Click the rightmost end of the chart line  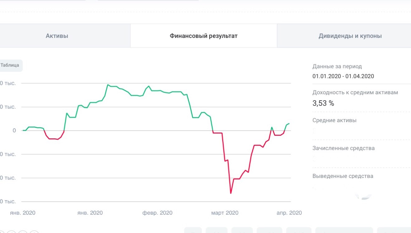pyautogui.click(x=289, y=123)
